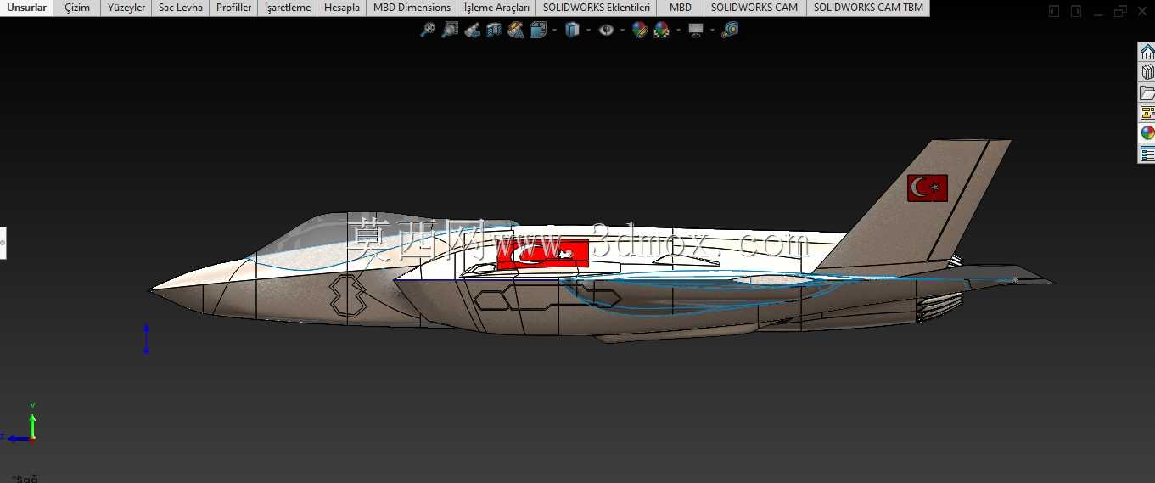Click the View Settings monitor icon
Image resolution: width=1155 pixels, height=483 pixels.
tap(696, 30)
